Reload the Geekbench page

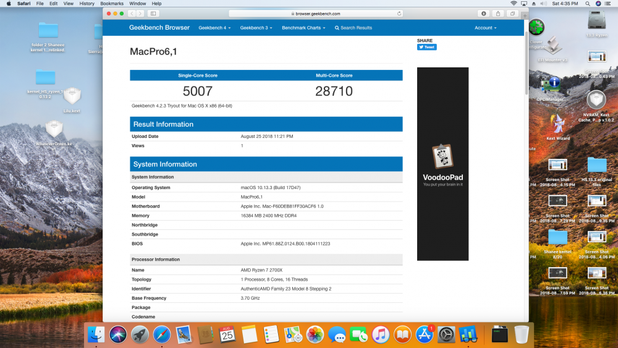pos(399,14)
